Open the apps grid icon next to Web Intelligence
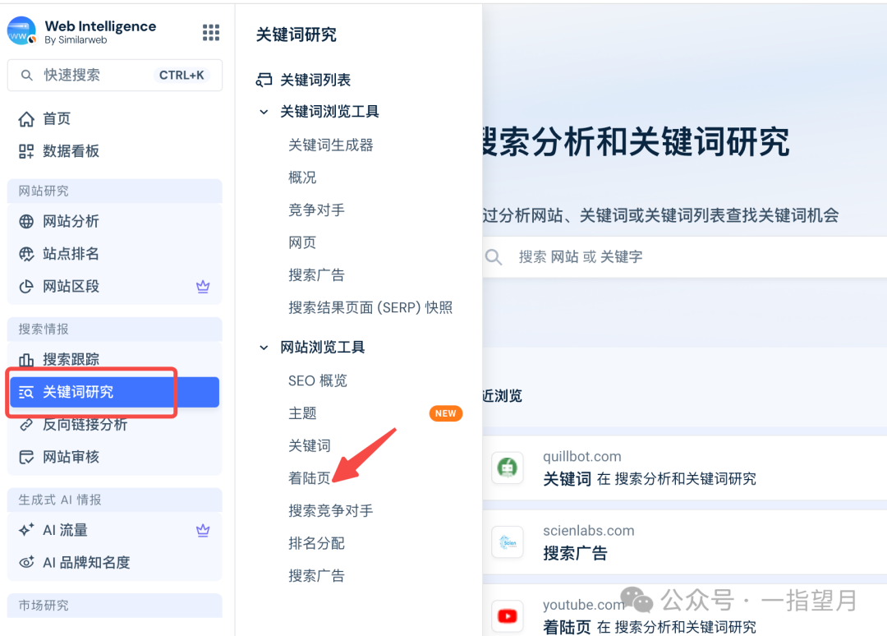 point(211,33)
